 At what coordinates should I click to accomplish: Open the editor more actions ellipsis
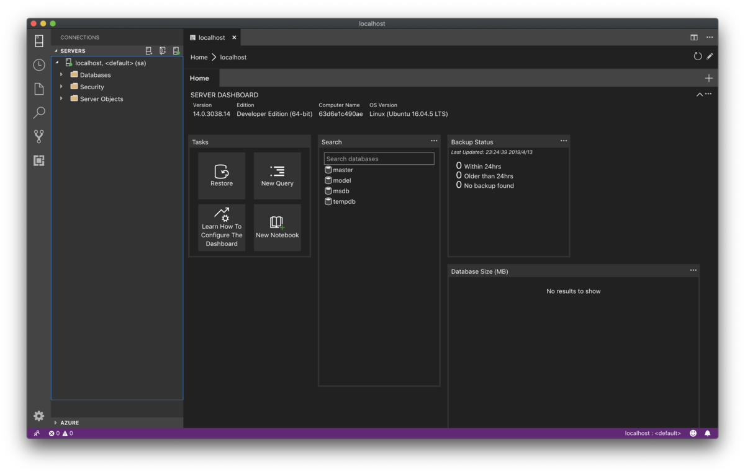click(x=710, y=37)
